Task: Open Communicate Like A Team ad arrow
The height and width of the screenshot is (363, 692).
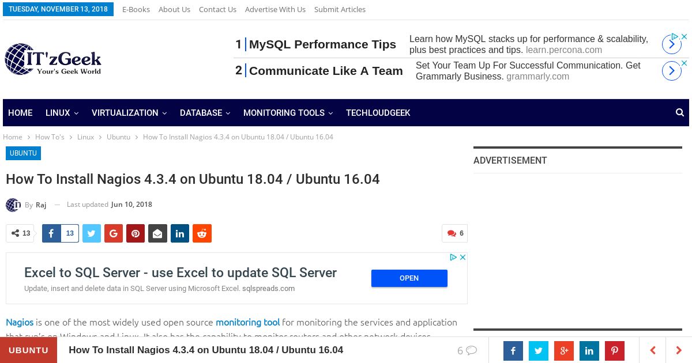Action: (671, 71)
